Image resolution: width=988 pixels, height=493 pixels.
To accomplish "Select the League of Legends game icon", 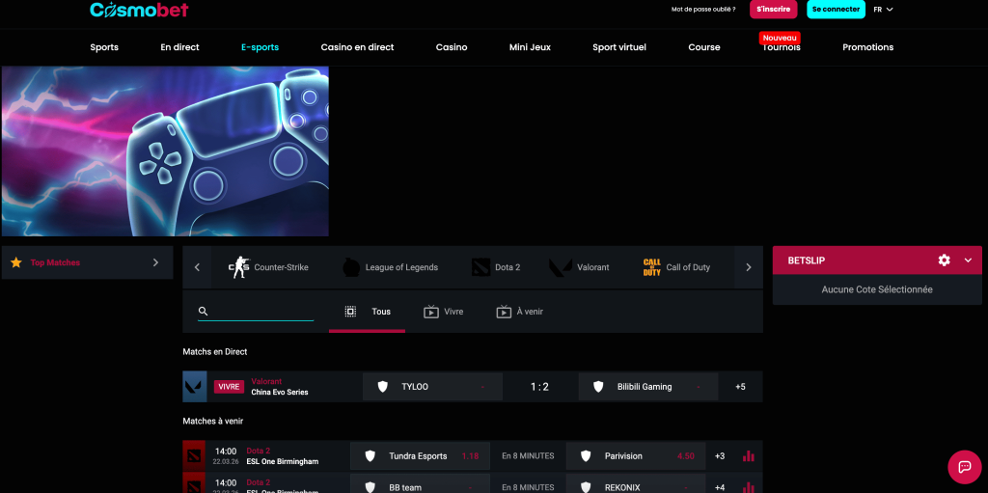I will tap(351, 267).
